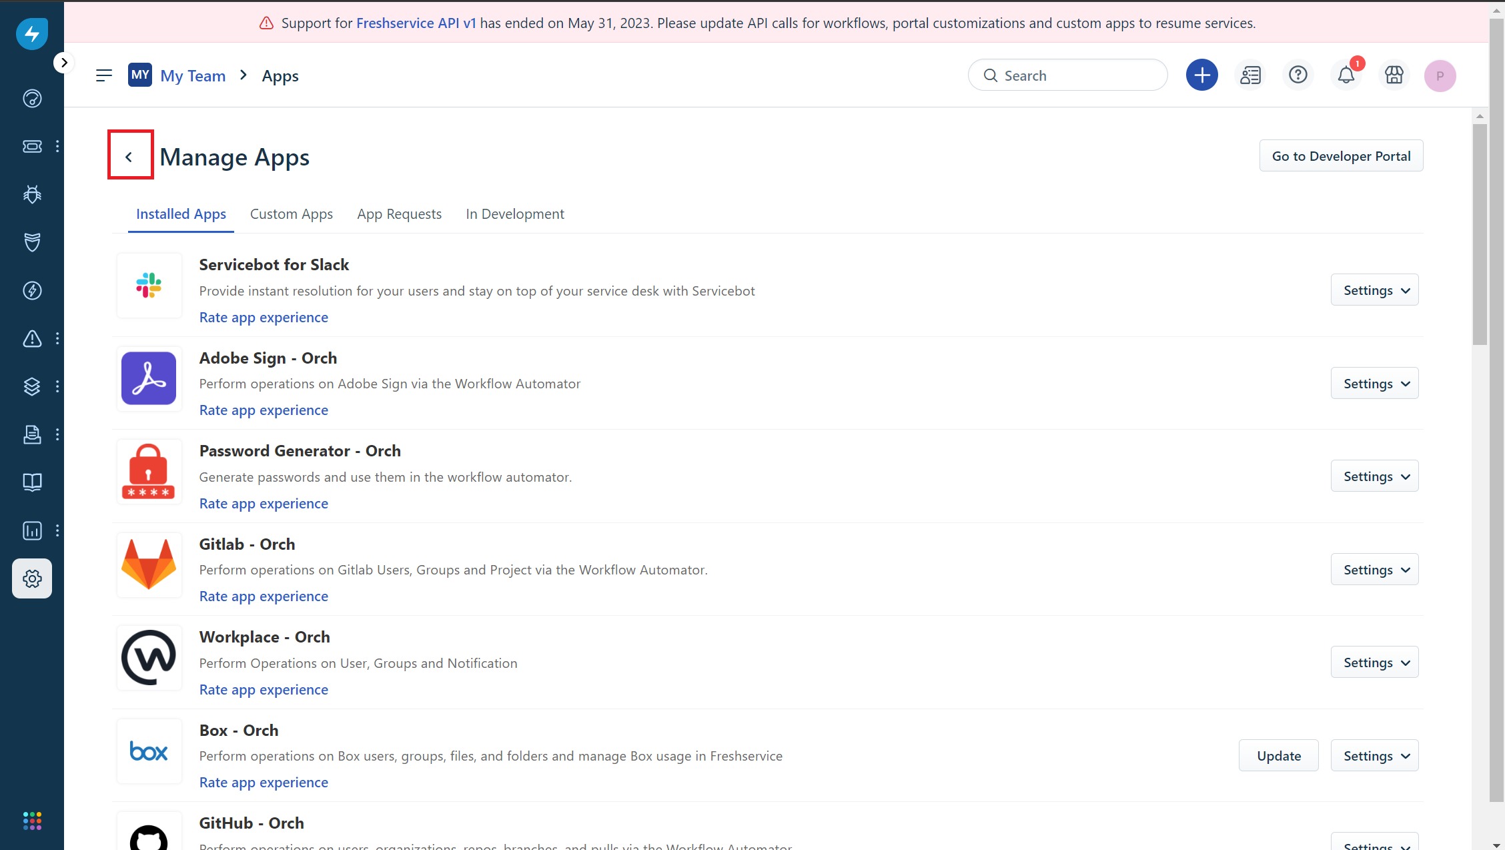The height and width of the screenshot is (850, 1505).
Task: Click the Password Generator lock logo
Action: 149,472
